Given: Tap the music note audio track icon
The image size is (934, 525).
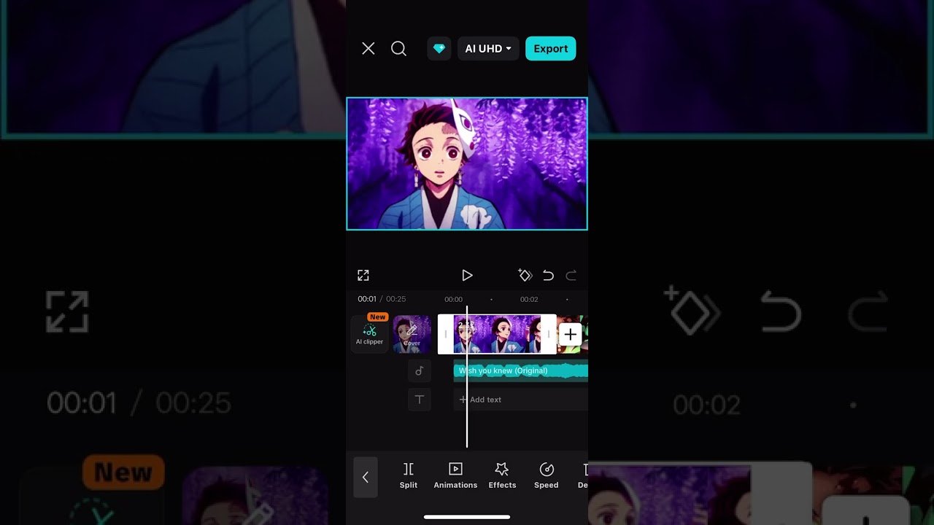Looking at the screenshot, I should 420,371.
